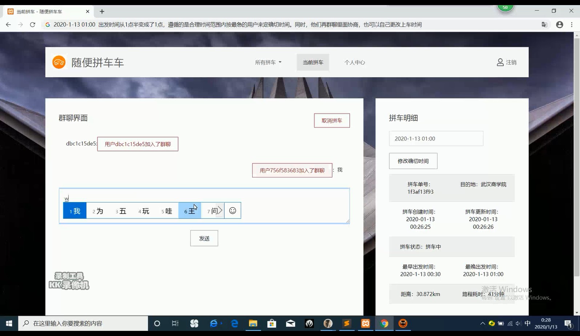Click the network tray icon
Viewport: 580px width, 336px height.
(x=510, y=323)
